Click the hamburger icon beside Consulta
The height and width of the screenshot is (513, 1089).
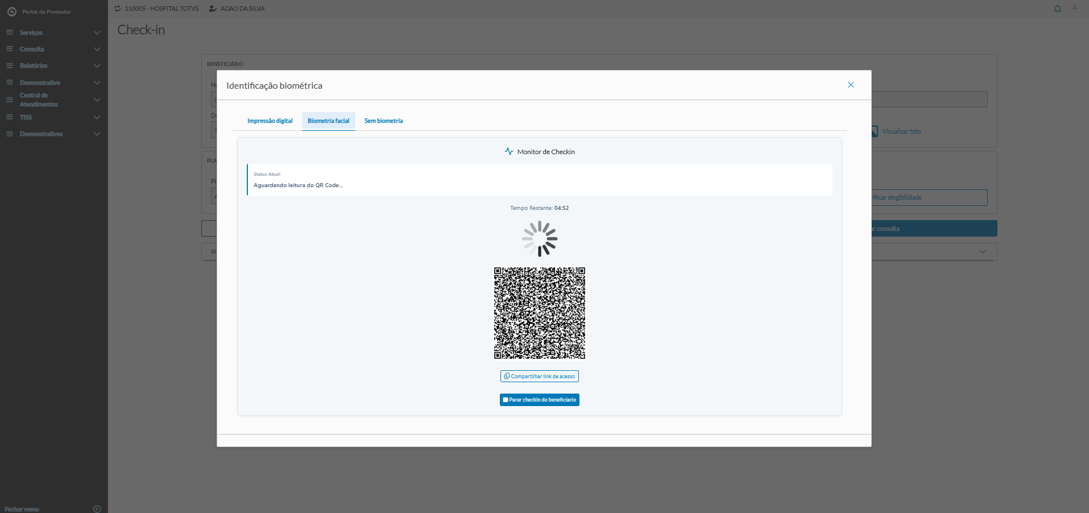click(x=10, y=49)
